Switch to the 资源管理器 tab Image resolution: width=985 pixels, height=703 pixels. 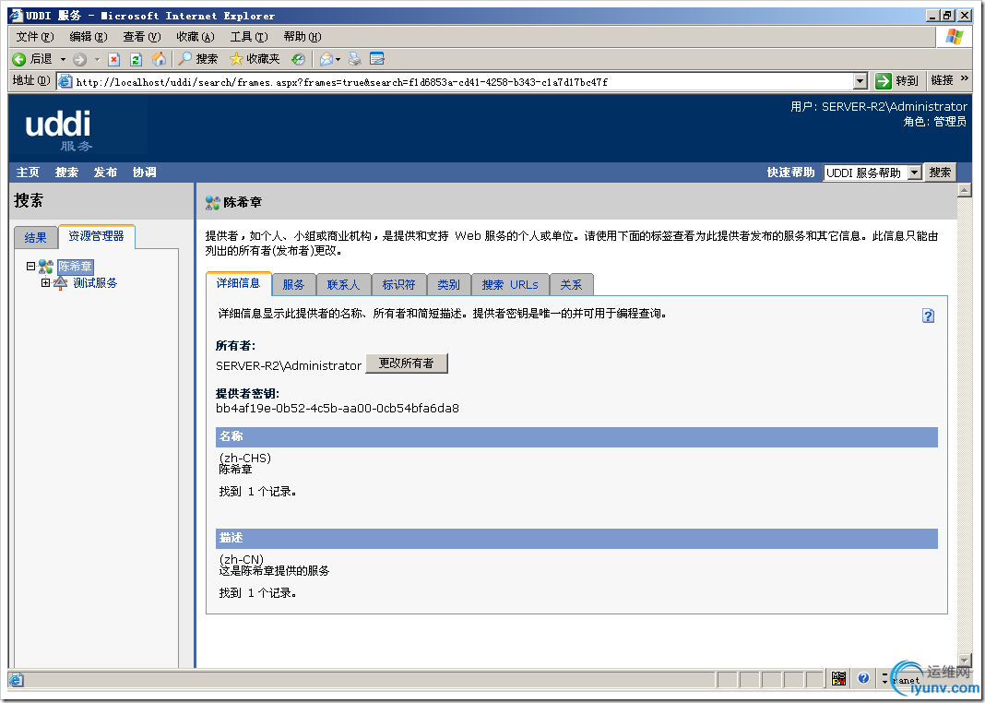click(x=96, y=236)
